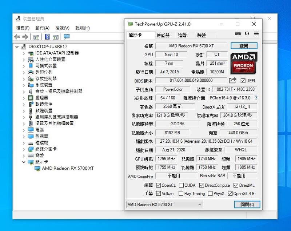This screenshot has height=231, width=291.
Task: Click the 列印佇列 printer icon
Action: tap(31, 72)
